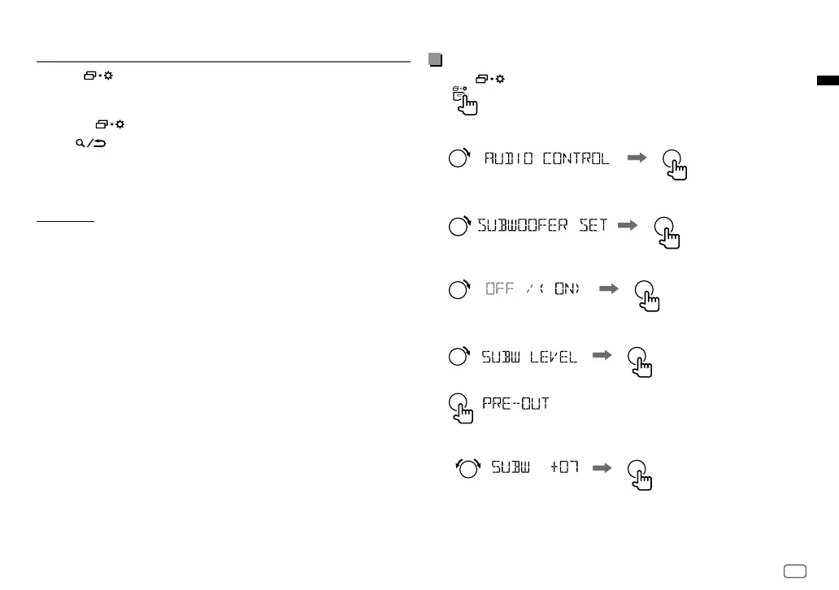The width and height of the screenshot is (839, 590).
Task: Click the press-knob hand icon beside PRE-OUT
Action: coord(461,408)
